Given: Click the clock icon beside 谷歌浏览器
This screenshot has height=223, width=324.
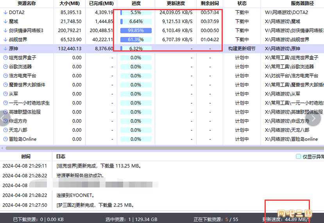Looking at the screenshot, I should [x=5, y=67].
